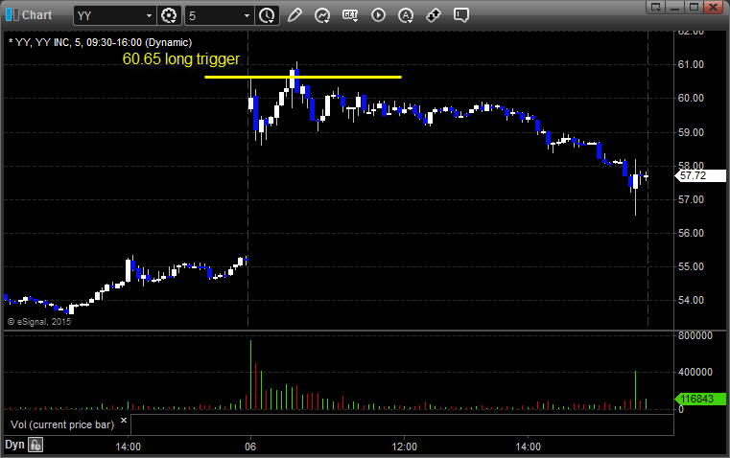Click the symbol linking icon
This screenshot has width=730, height=458.
pyautogui.click(x=434, y=15)
